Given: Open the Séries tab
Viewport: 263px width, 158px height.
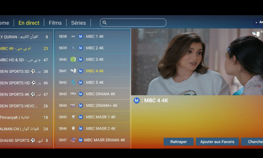Looking at the screenshot, I should click(x=78, y=23).
